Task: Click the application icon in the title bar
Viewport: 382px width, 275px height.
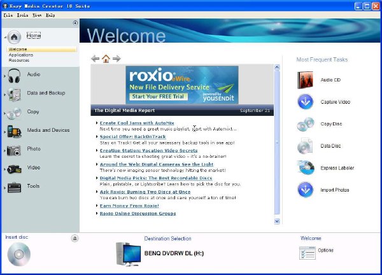Action: pyautogui.click(x=5, y=6)
